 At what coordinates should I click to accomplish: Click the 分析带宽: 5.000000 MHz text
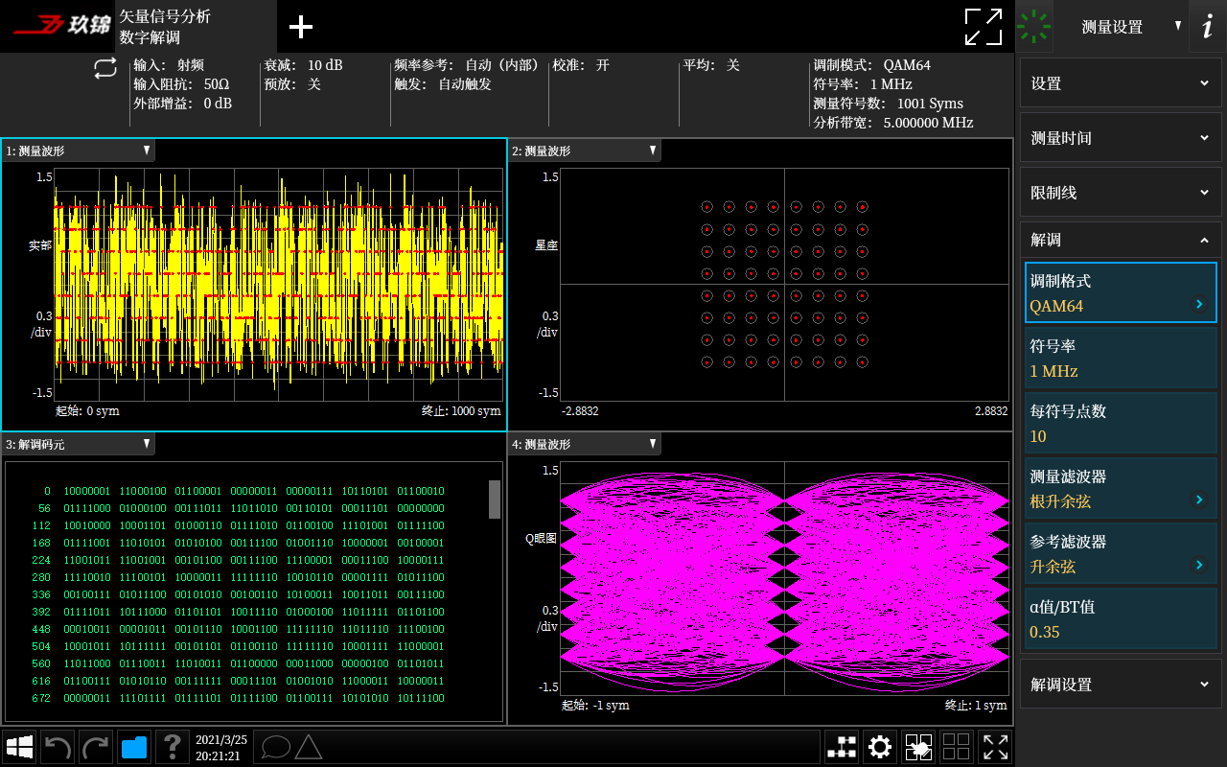click(892, 123)
